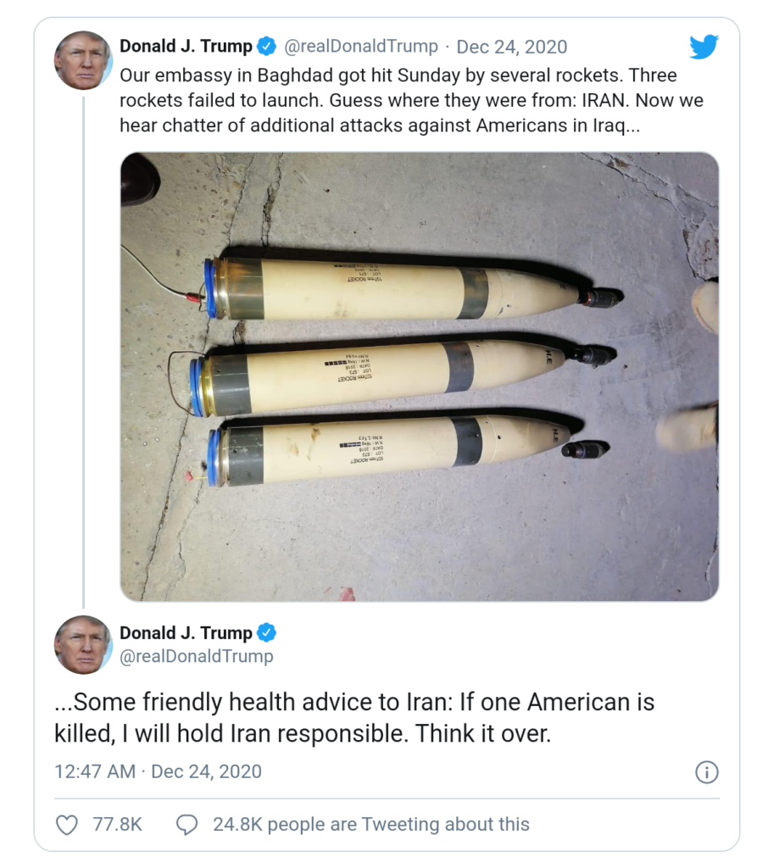Click the reply speech bubble icon

pos(186,824)
